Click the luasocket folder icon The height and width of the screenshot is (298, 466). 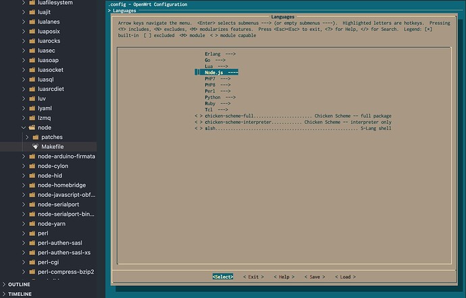pyautogui.click(x=32, y=69)
